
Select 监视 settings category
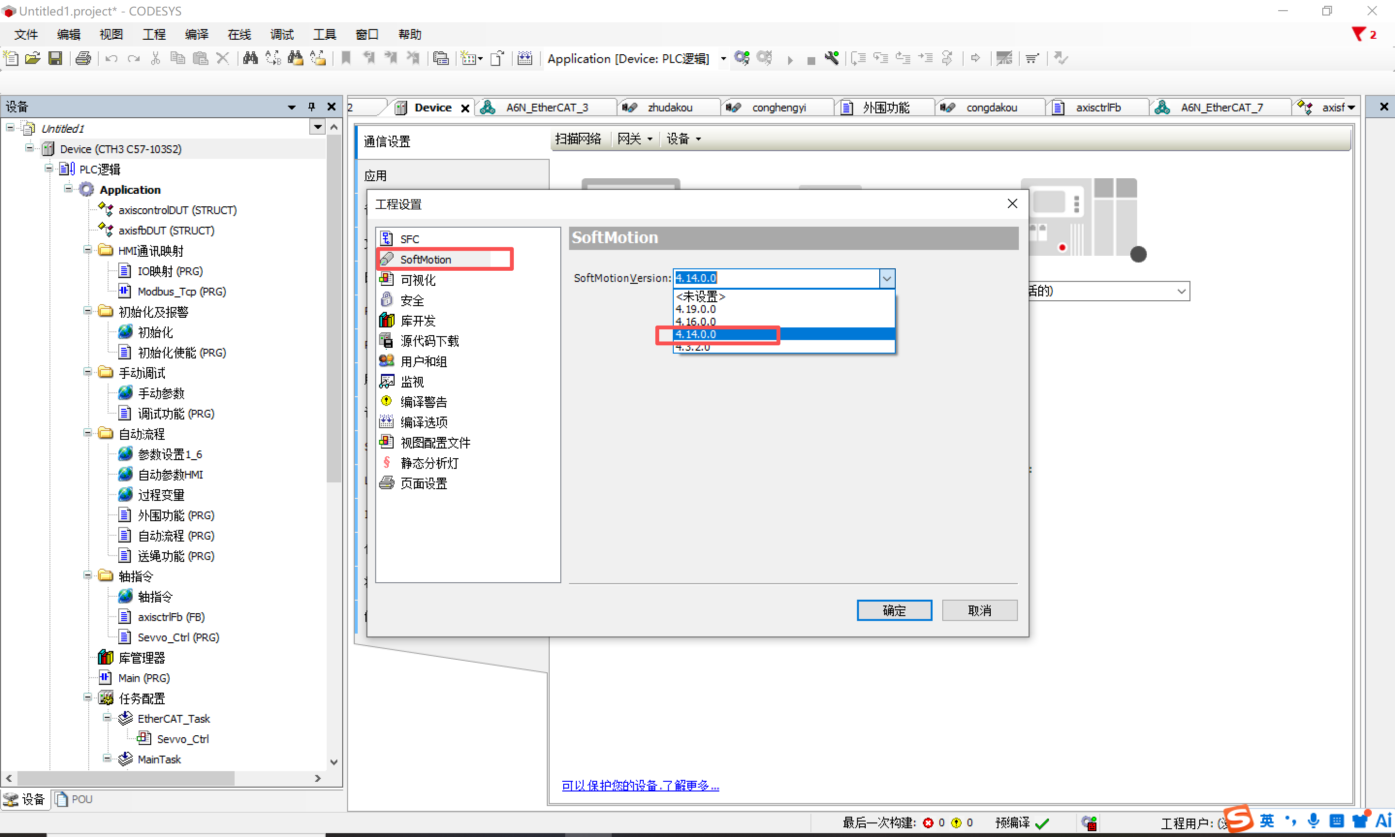pos(412,381)
